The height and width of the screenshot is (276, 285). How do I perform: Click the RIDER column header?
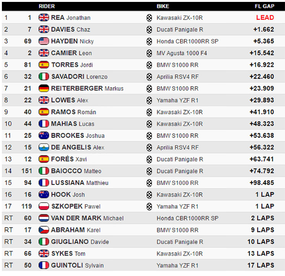[x=47, y=6]
